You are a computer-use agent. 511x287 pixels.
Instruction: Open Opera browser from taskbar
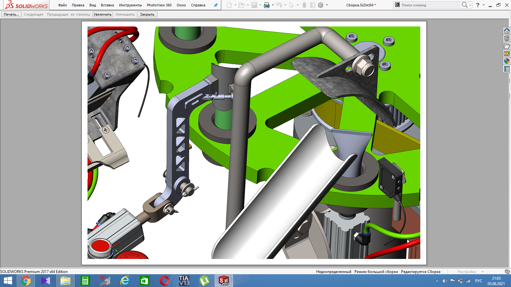164,281
